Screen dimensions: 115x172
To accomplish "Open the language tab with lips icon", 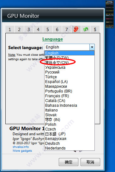I will point(76,29).
